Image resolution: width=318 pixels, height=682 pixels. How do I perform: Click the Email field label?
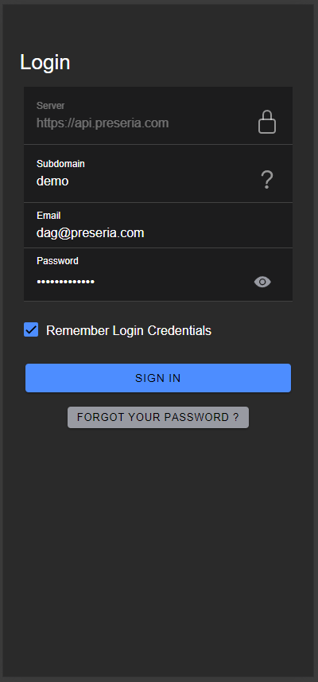tap(48, 216)
